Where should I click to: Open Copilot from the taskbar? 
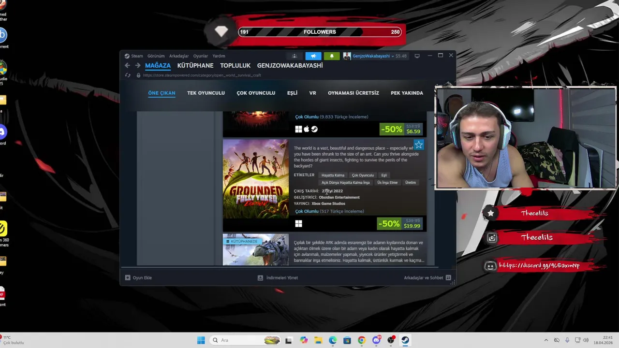point(303,340)
